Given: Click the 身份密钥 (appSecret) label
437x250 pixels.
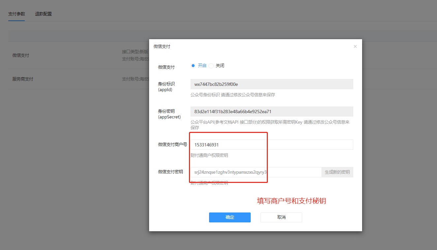Looking at the screenshot, I should point(169,114).
